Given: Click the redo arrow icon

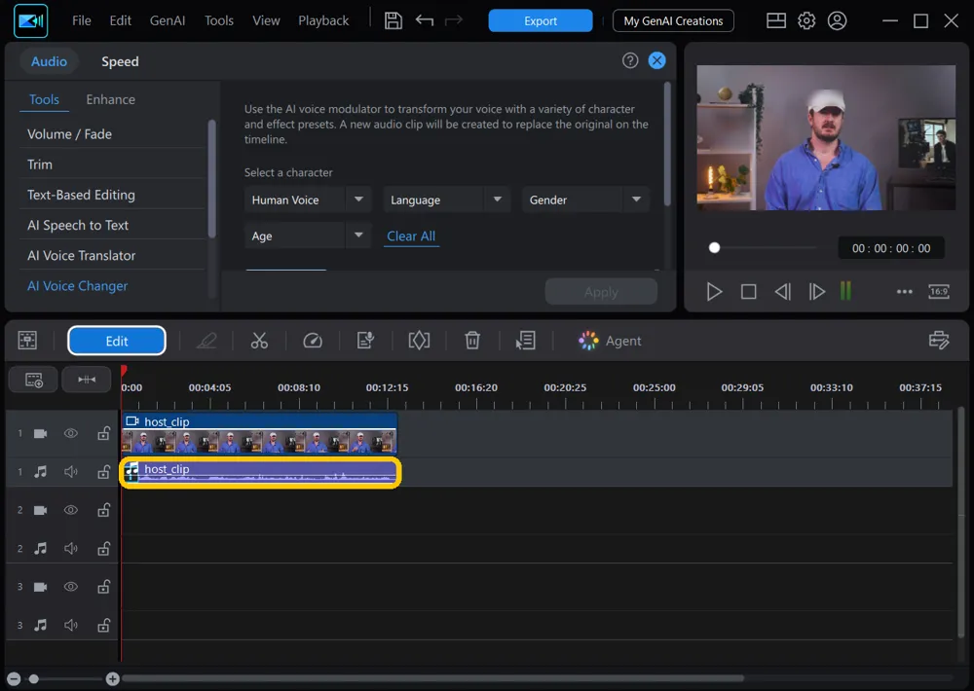Looking at the screenshot, I should coord(454,20).
